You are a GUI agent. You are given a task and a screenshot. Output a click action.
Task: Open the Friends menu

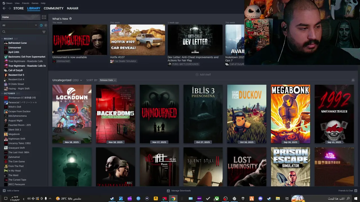tap(26, 3)
